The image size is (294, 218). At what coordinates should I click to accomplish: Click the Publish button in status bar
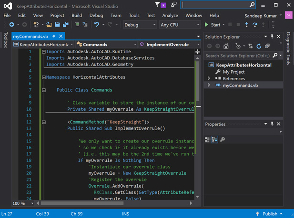[x=269, y=214]
